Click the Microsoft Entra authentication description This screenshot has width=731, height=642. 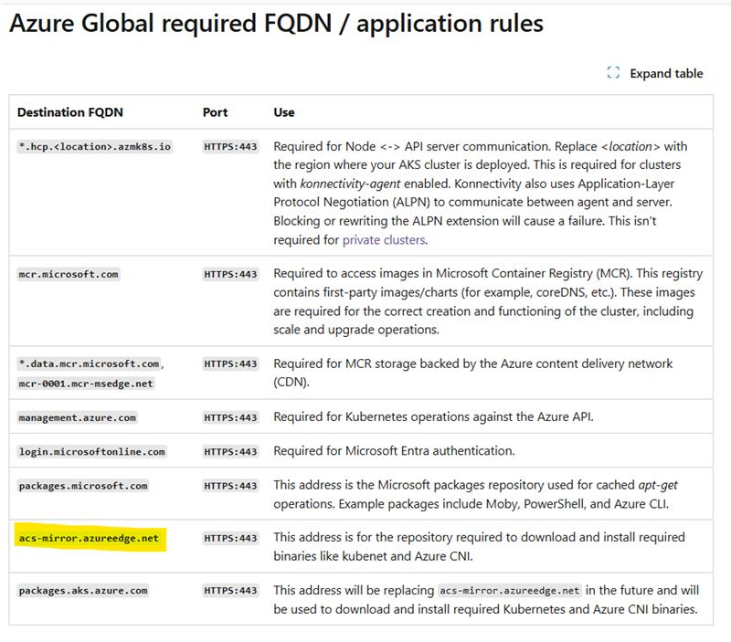pyautogui.click(x=394, y=450)
